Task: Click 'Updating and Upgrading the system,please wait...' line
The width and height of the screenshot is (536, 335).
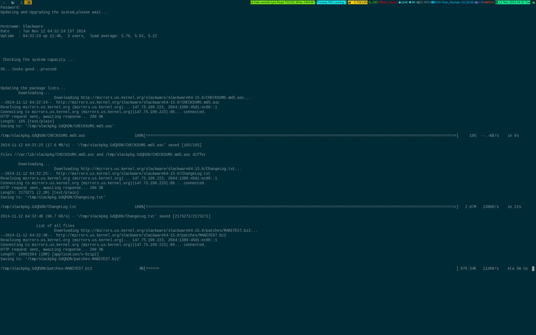Action: (x=54, y=12)
